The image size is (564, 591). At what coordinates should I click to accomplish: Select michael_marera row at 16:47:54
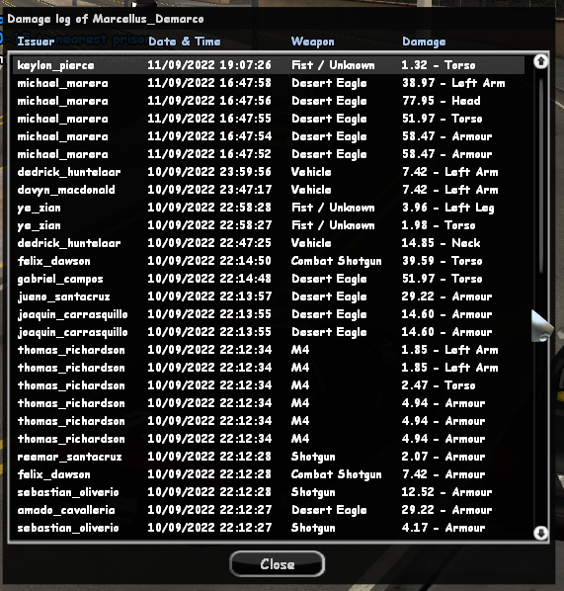tap(269, 136)
